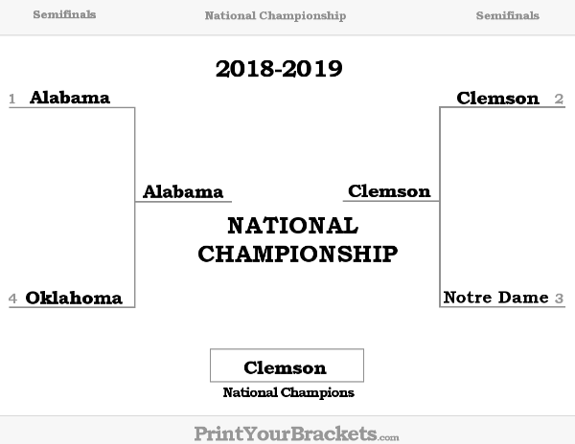Select Alabama in the championship slot
The height and width of the screenshot is (444, 575).
183,191
